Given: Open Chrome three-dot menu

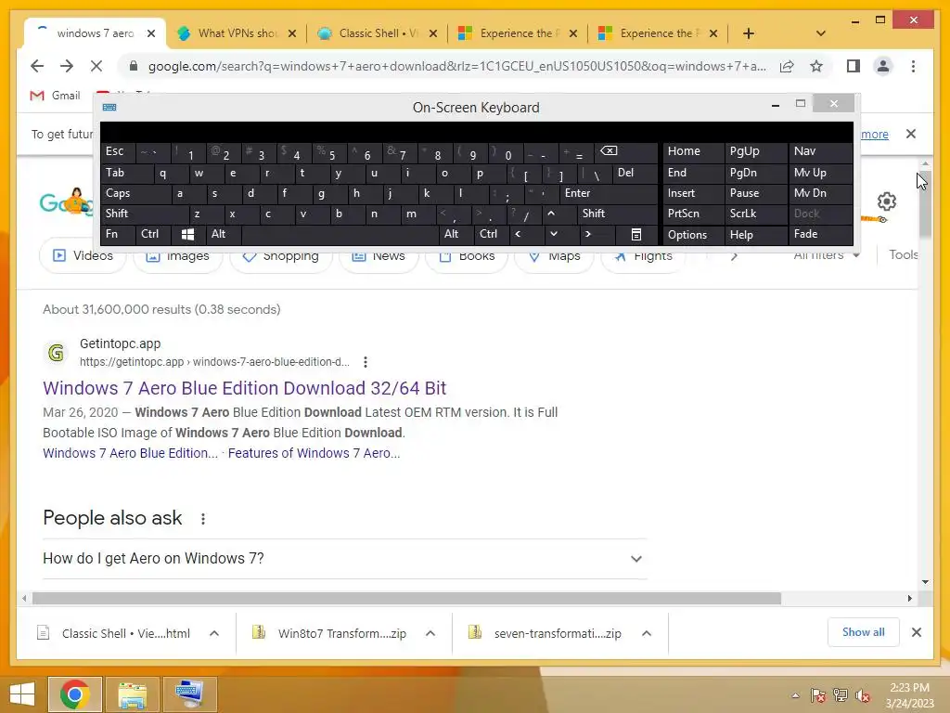Looking at the screenshot, I should 913,66.
